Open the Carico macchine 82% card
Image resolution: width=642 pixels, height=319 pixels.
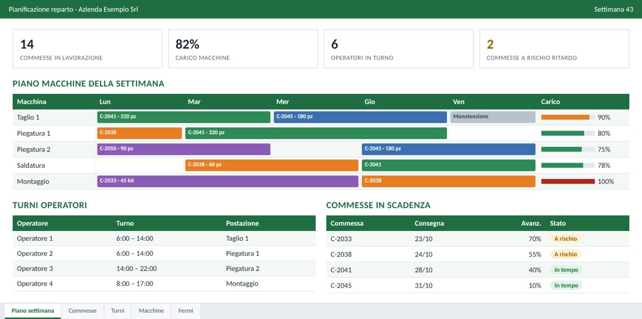[243, 48]
